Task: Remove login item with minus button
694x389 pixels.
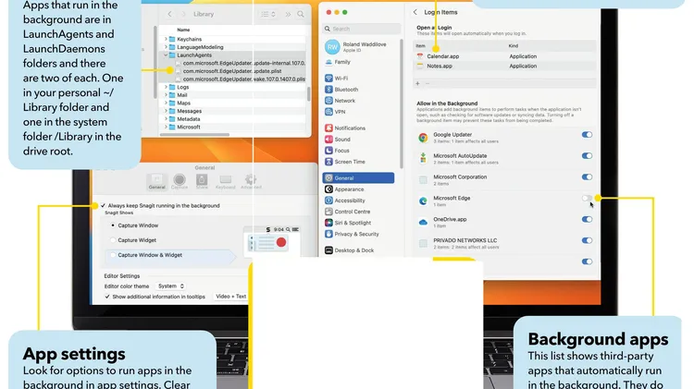Action: pos(428,83)
